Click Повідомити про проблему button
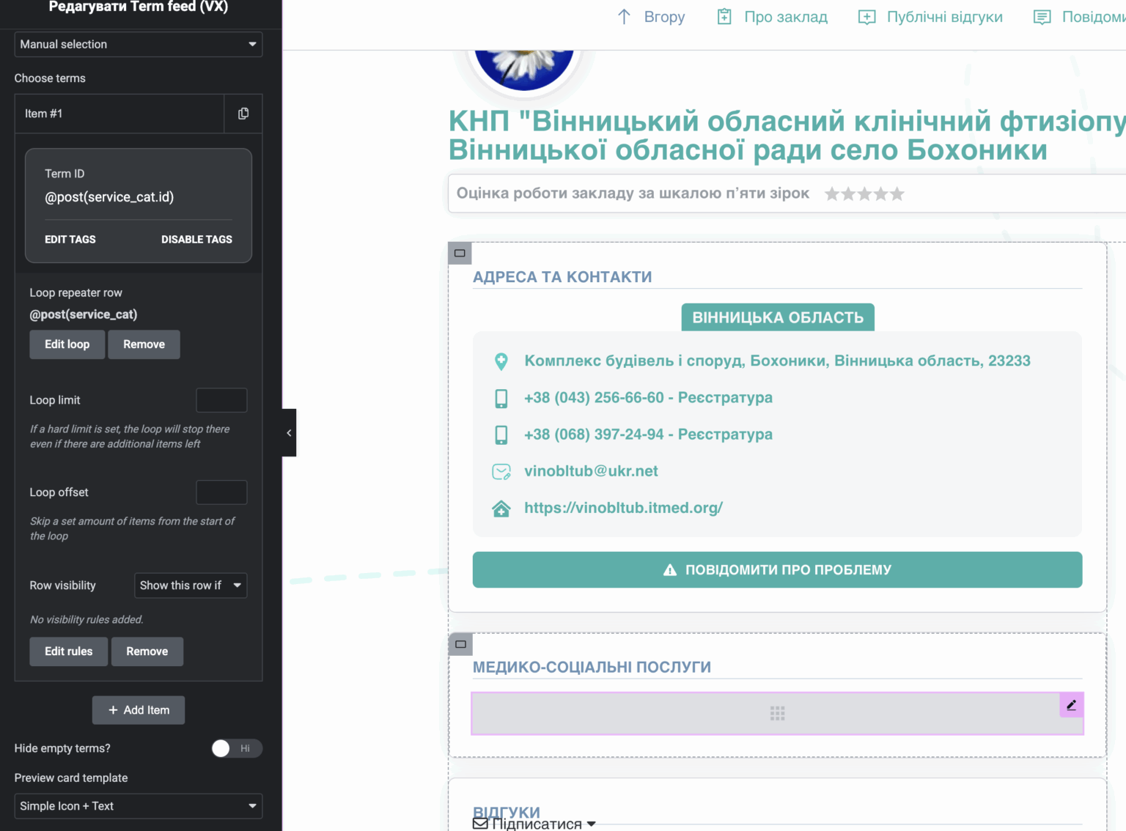This screenshot has width=1126, height=831. tap(777, 570)
